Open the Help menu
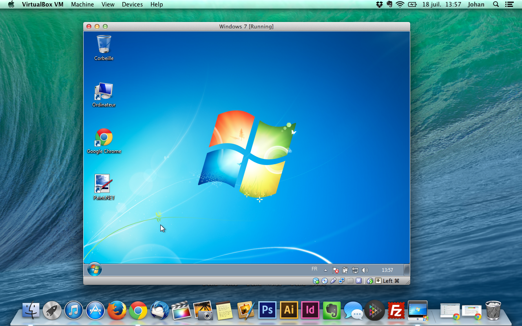The width and height of the screenshot is (522, 326). pos(157,4)
